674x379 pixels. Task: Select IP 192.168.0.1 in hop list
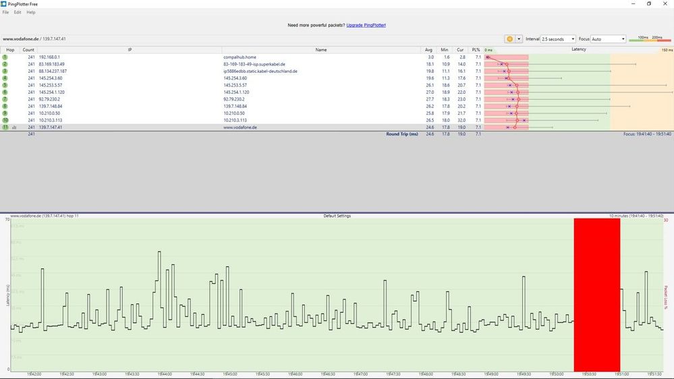point(49,57)
